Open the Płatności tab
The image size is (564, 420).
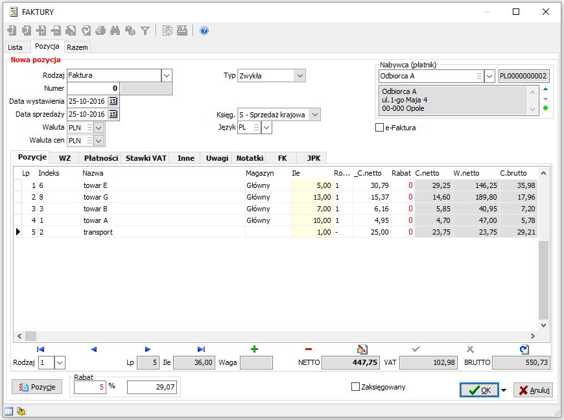[x=100, y=157]
